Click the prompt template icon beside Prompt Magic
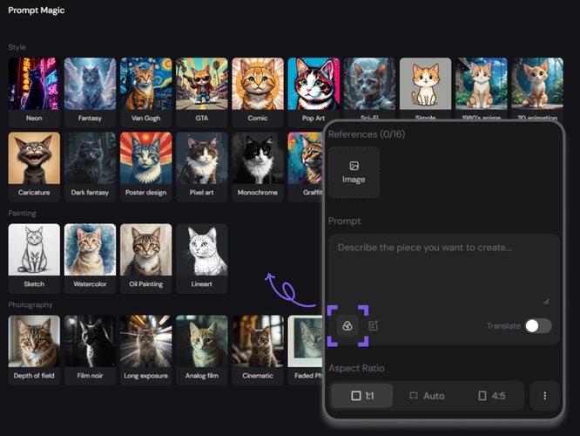 [373, 326]
